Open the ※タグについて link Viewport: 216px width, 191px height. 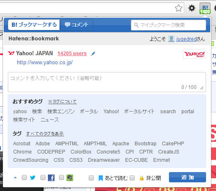pyautogui.click(x=62, y=102)
